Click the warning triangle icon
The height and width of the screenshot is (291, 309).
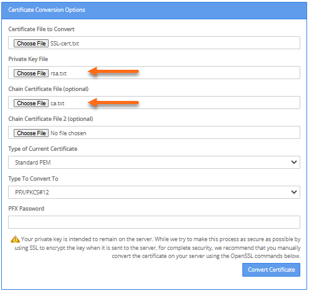[x=15, y=239]
